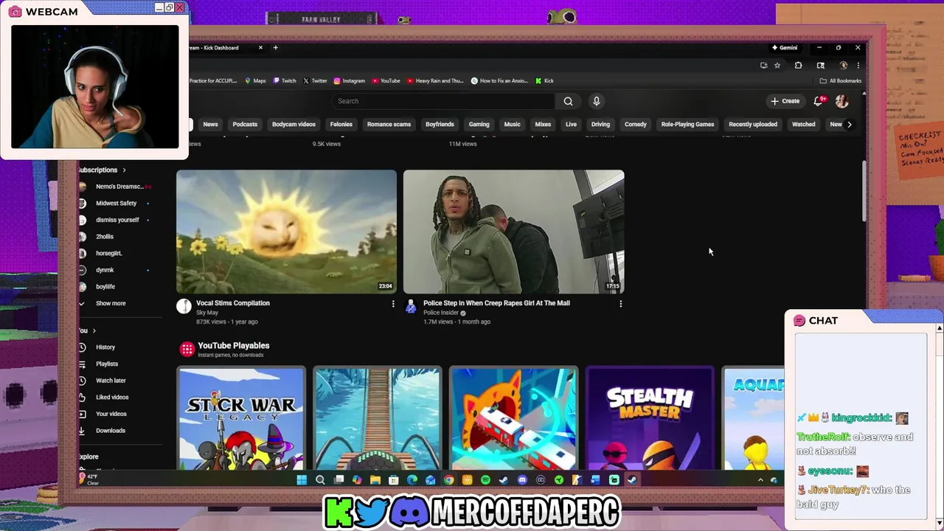Open the Kick bookmark

[544, 80]
